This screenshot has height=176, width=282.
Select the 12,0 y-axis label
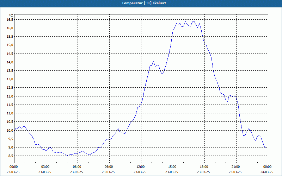click(x=10, y=96)
